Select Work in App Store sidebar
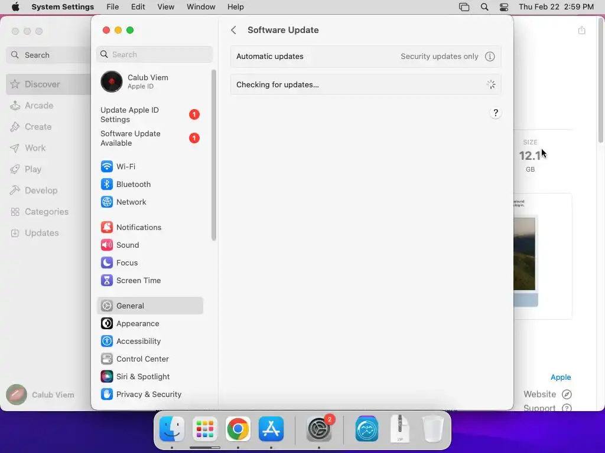Image resolution: width=605 pixels, height=453 pixels. 48,148
